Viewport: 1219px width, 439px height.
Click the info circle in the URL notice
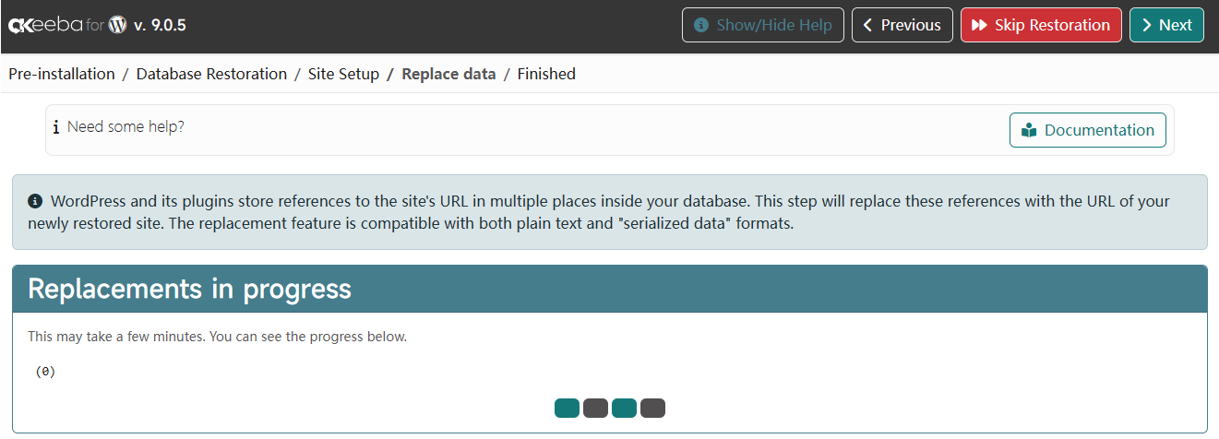coord(35,200)
